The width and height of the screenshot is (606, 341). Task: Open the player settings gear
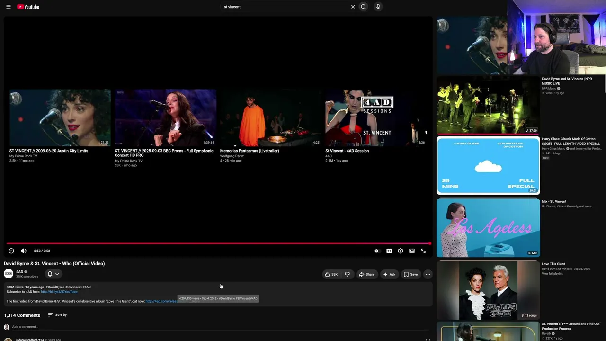401,251
